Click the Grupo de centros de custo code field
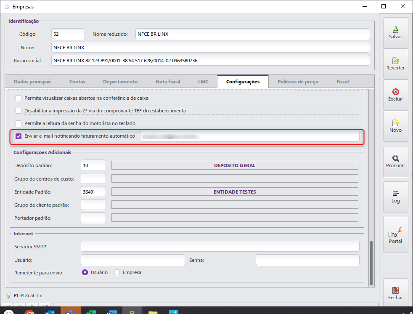 click(x=93, y=178)
